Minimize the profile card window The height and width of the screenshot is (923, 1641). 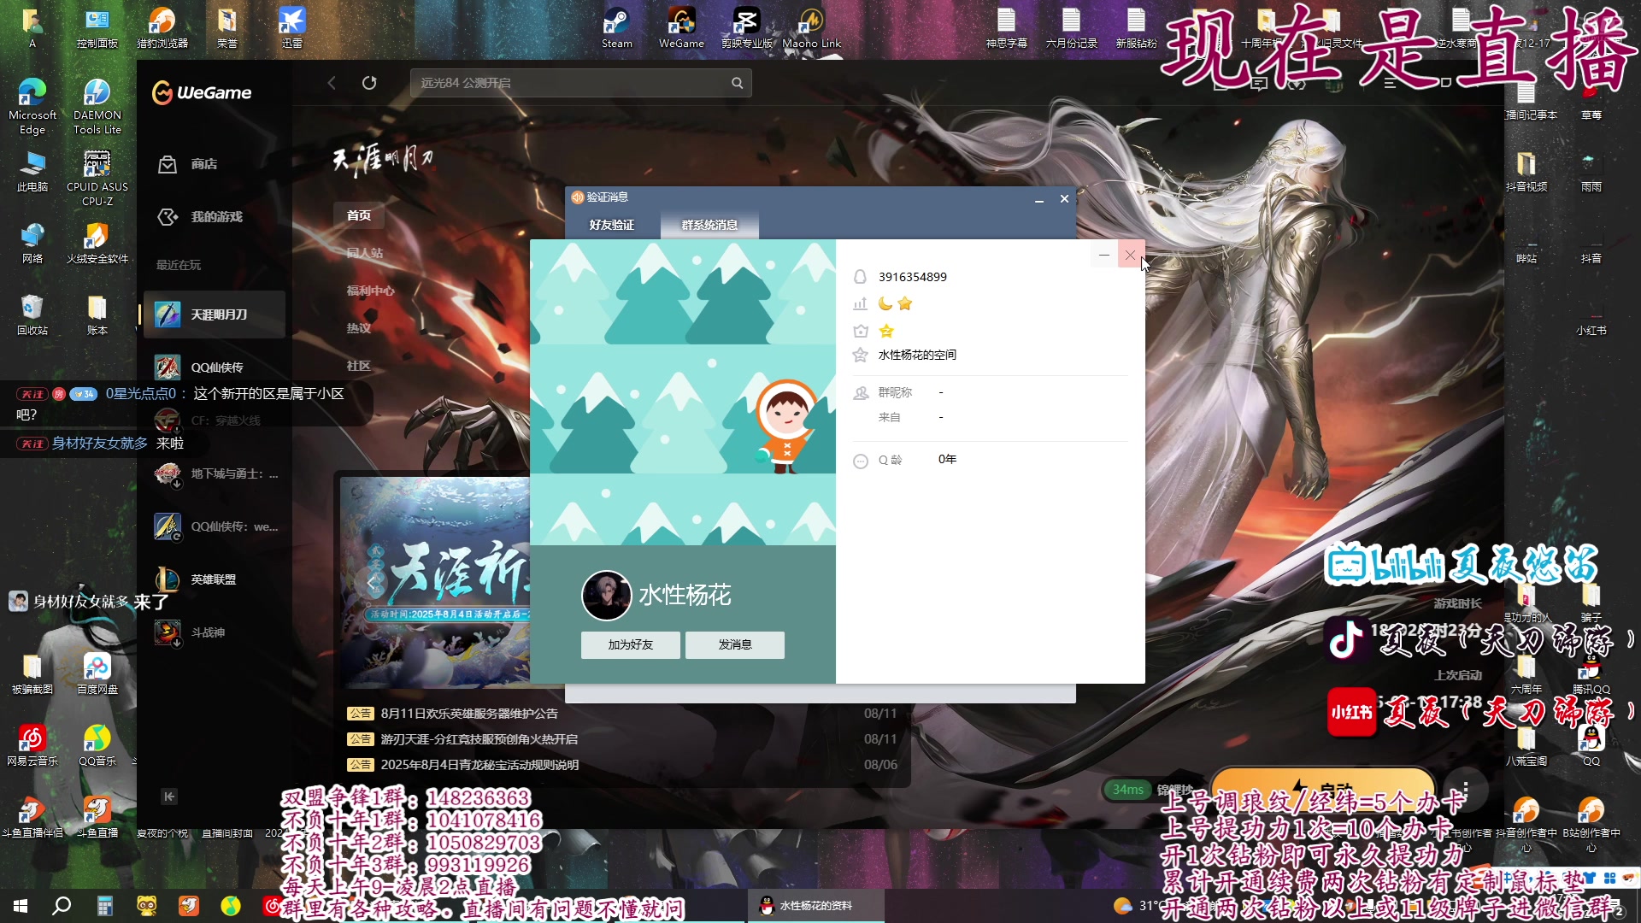[1104, 255]
